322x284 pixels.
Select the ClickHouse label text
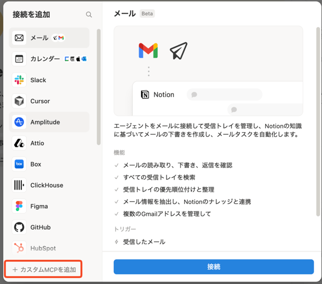click(x=47, y=185)
